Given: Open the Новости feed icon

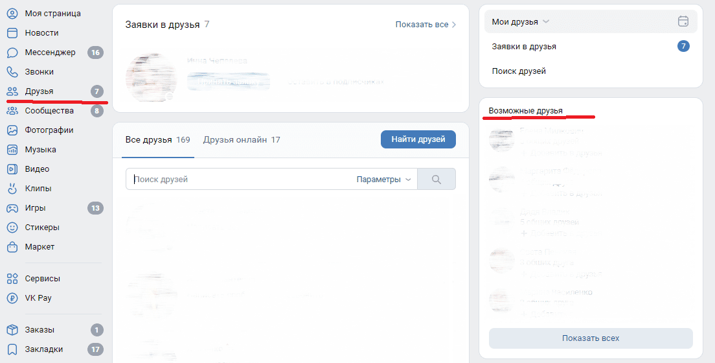Looking at the screenshot, I should point(12,33).
